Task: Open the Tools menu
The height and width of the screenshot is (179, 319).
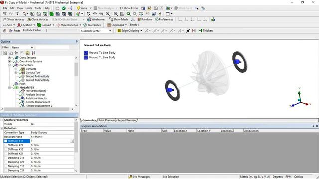Action: 38,8
